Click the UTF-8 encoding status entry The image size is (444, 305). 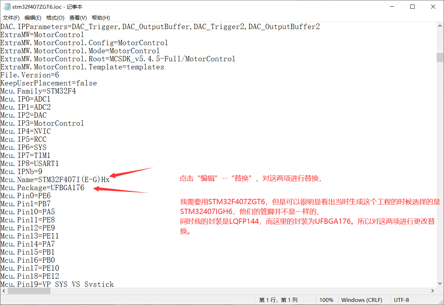(x=401, y=300)
